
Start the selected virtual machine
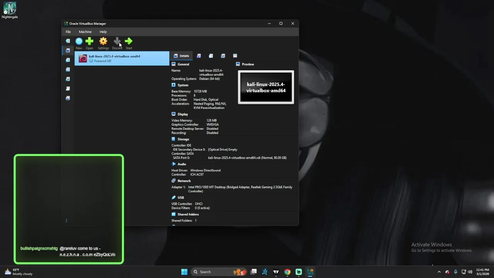click(x=129, y=43)
